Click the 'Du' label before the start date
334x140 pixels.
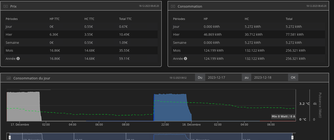[200, 77]
